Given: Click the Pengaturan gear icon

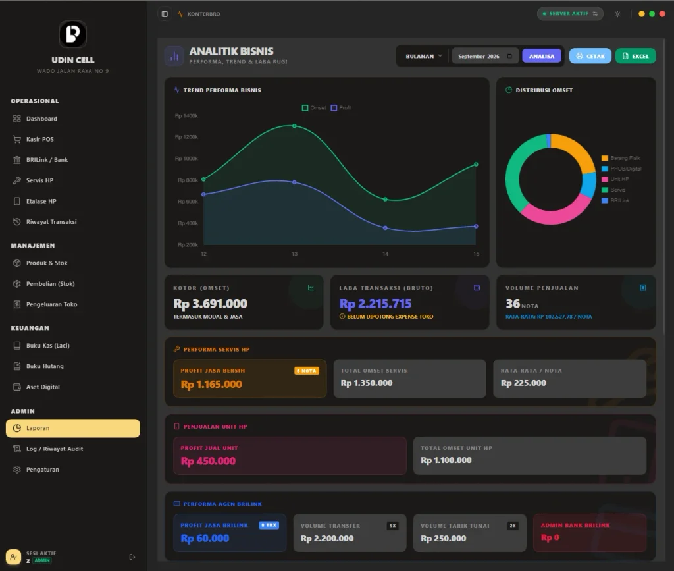Looking at the screenshot, I should (x=16, y=470).
